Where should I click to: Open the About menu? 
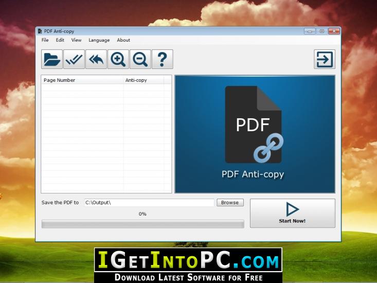[123, 40]
